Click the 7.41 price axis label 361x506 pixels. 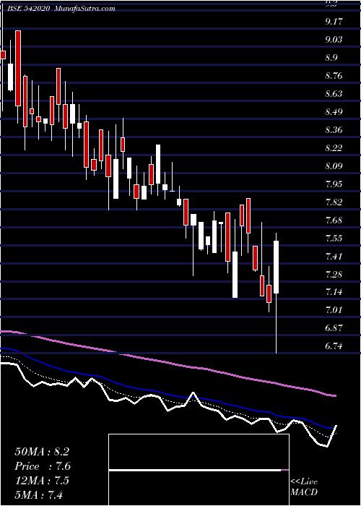[334, 257]
